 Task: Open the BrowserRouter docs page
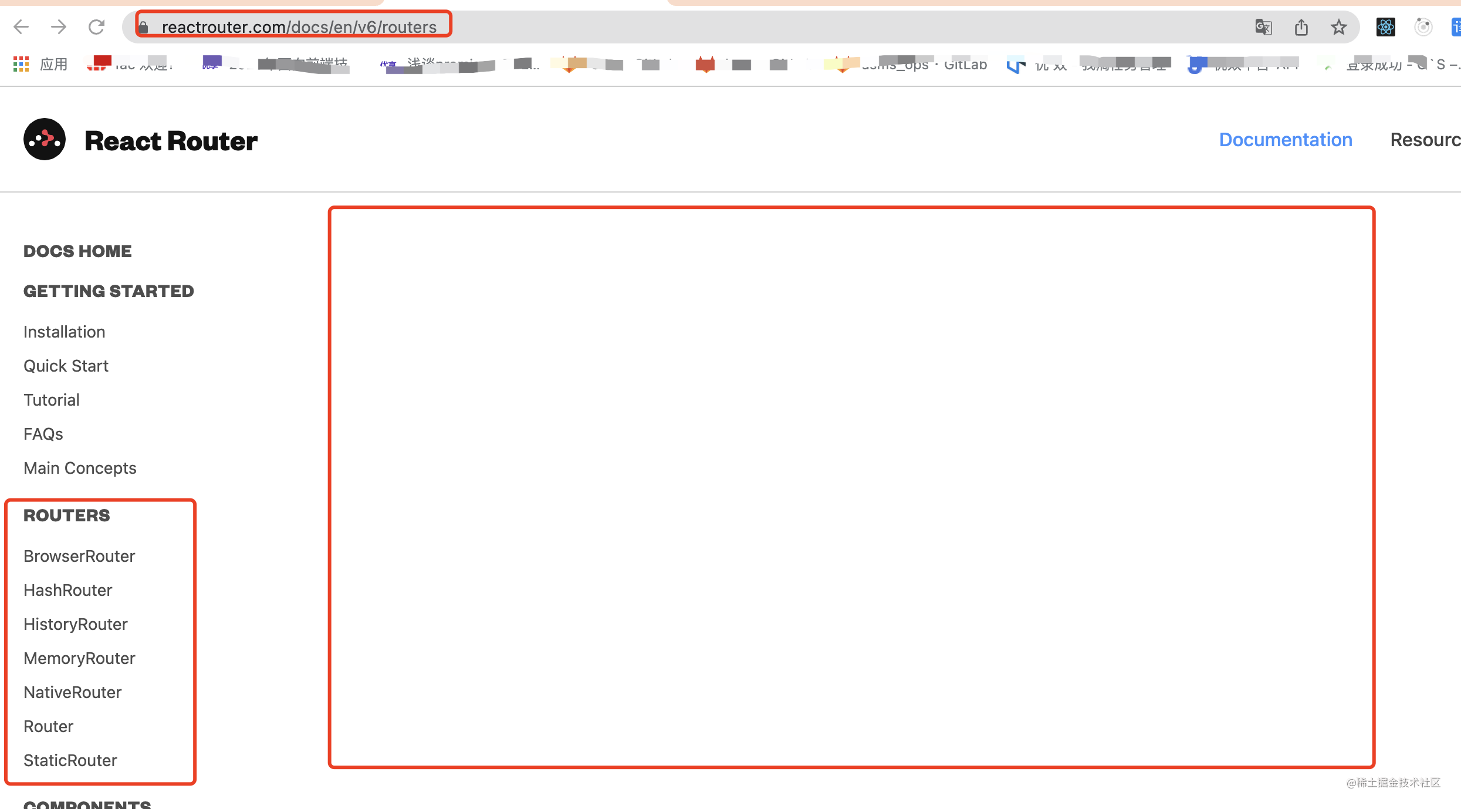pos(79,556)
